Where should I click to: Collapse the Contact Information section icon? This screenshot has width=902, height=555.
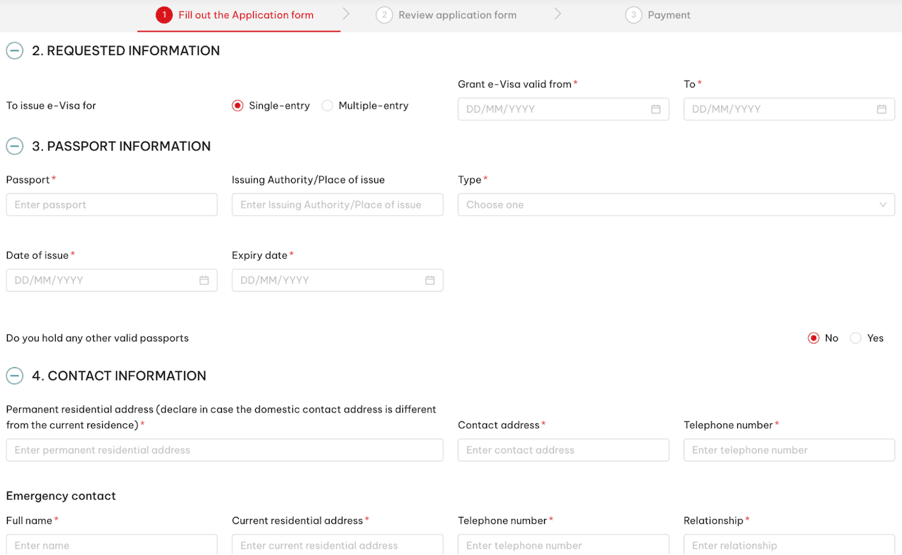[x=15, y=376]
